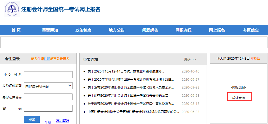This screenshot has height=124, width=268.
Task: Focus the 中文姓名 input field
Action: click(x=48, y=75)
